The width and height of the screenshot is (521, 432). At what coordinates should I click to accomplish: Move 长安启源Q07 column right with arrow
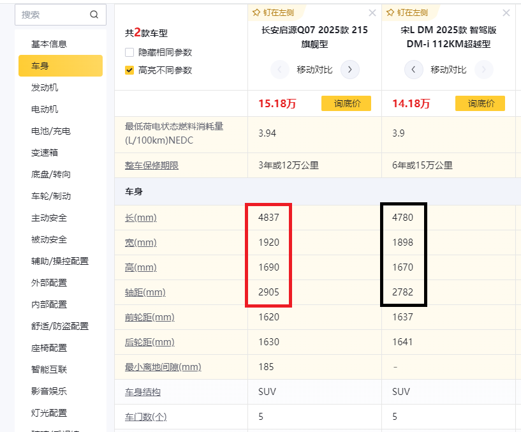[350, 70]
